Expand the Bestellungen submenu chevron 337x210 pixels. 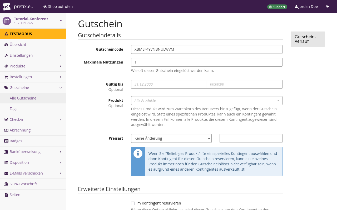click(x=61, y=77)
